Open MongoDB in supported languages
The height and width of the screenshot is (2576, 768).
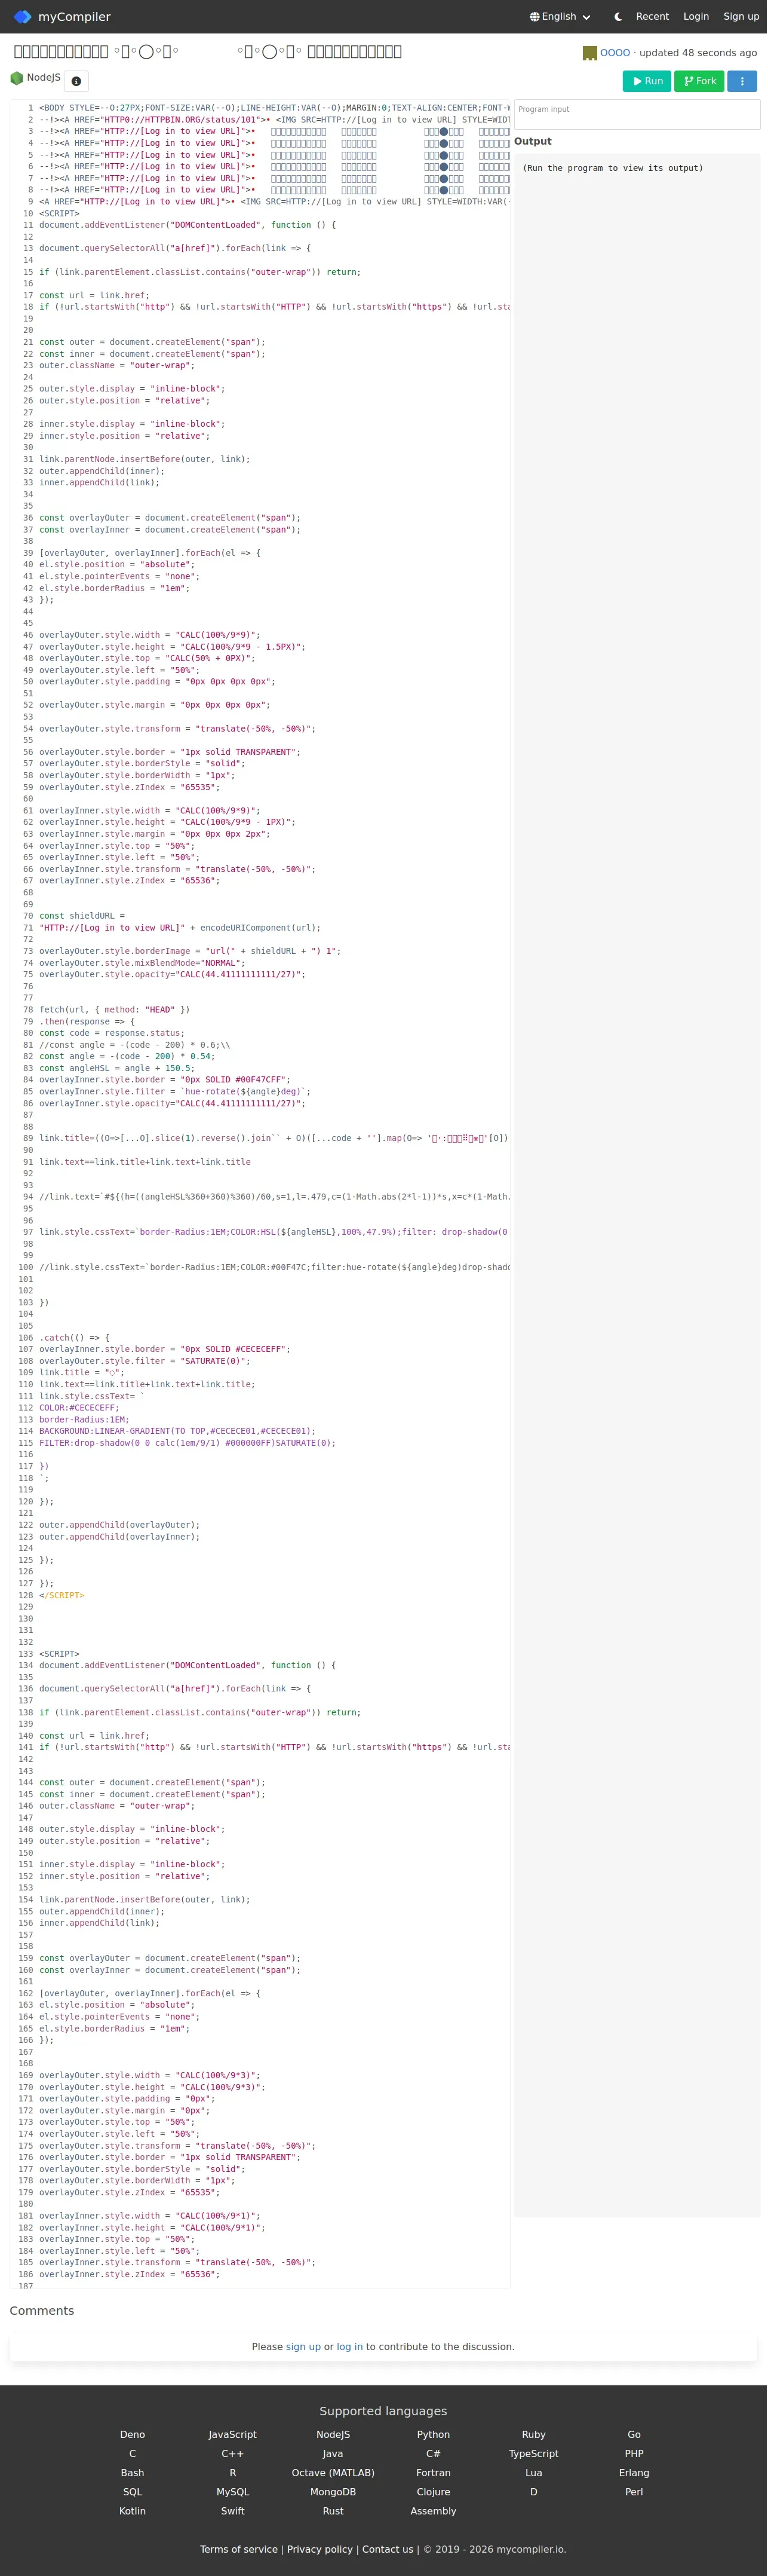pos(334,2492)
